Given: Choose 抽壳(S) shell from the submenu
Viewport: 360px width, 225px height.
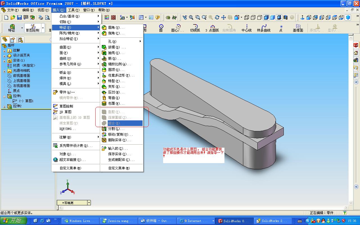Looking at the screenshot, I should click(122, 53).
